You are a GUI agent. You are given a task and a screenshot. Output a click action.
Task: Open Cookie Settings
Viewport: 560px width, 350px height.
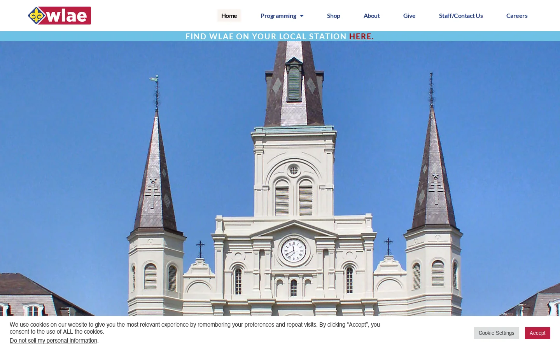[496, 333]
